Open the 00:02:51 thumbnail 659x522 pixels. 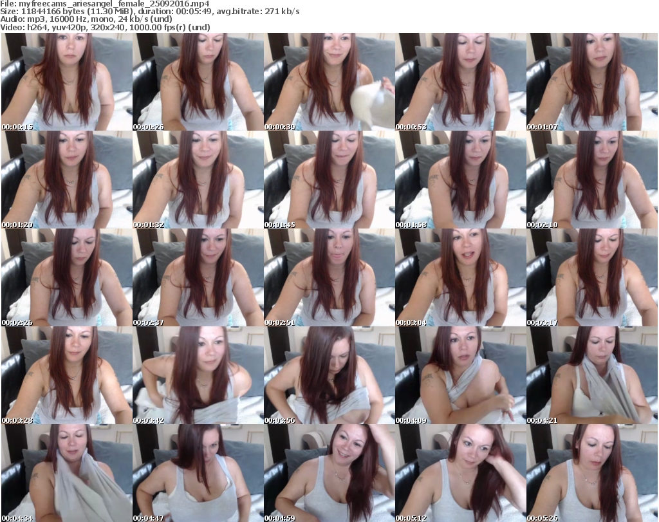[329, 277]
